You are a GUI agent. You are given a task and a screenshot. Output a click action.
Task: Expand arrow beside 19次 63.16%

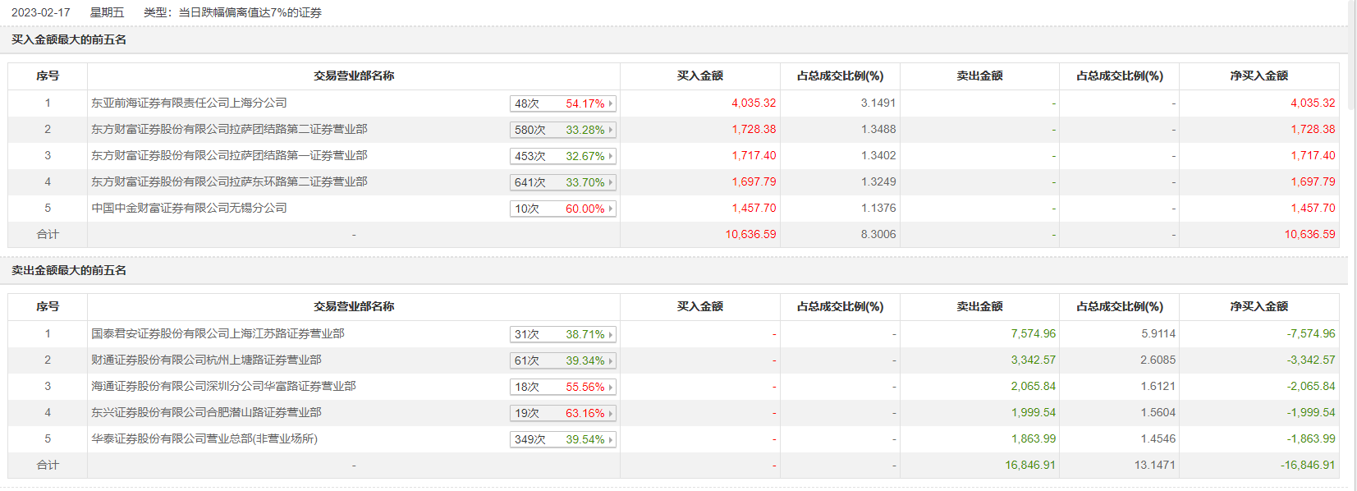(611, 414)
